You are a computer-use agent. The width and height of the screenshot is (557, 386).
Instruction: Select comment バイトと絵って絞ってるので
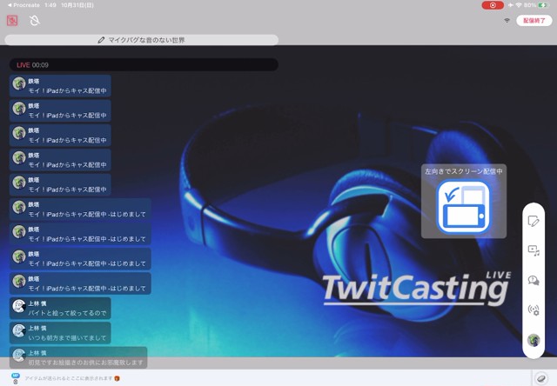point(60,309)
